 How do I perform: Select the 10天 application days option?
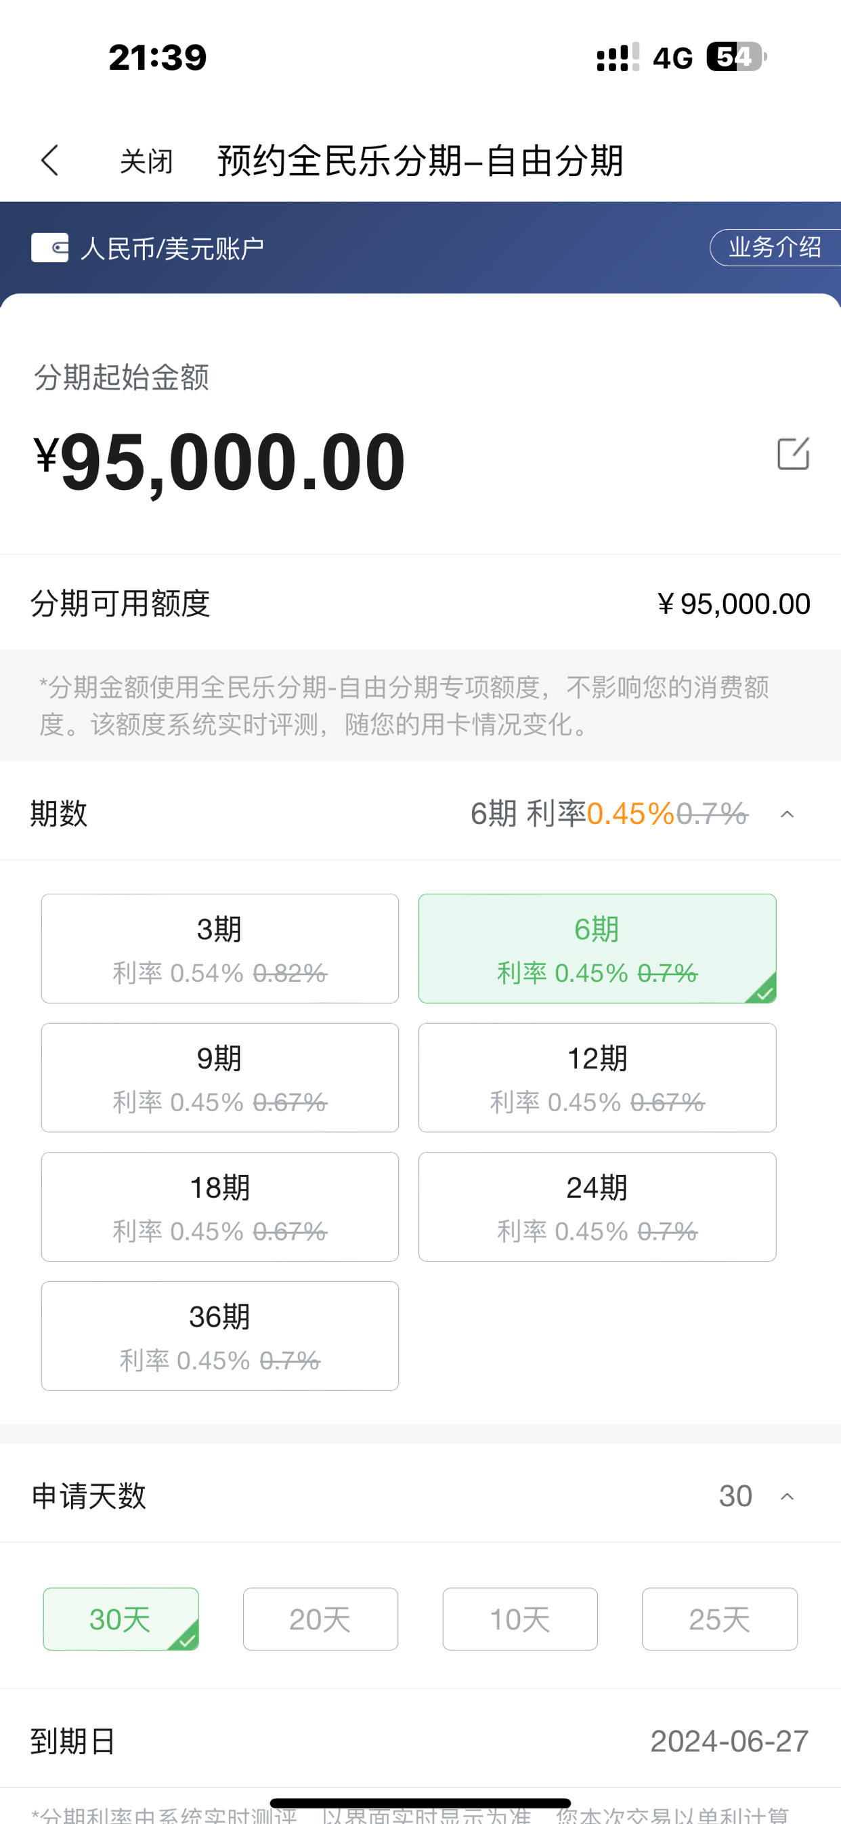[x=519, y=1619]
